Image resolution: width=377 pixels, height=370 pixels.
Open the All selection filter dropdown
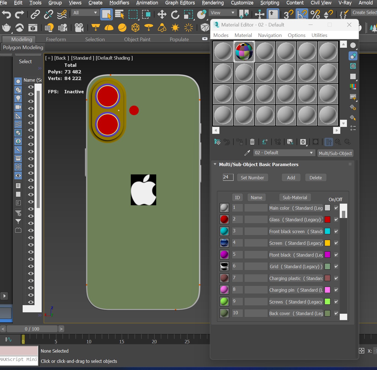click(x=85, y=13)
